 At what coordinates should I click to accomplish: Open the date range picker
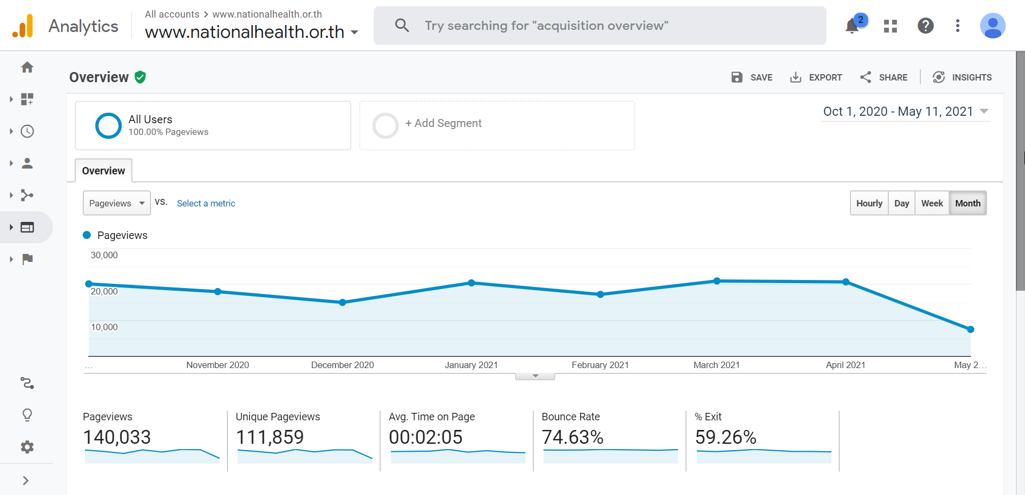click(x=906, y=111)
